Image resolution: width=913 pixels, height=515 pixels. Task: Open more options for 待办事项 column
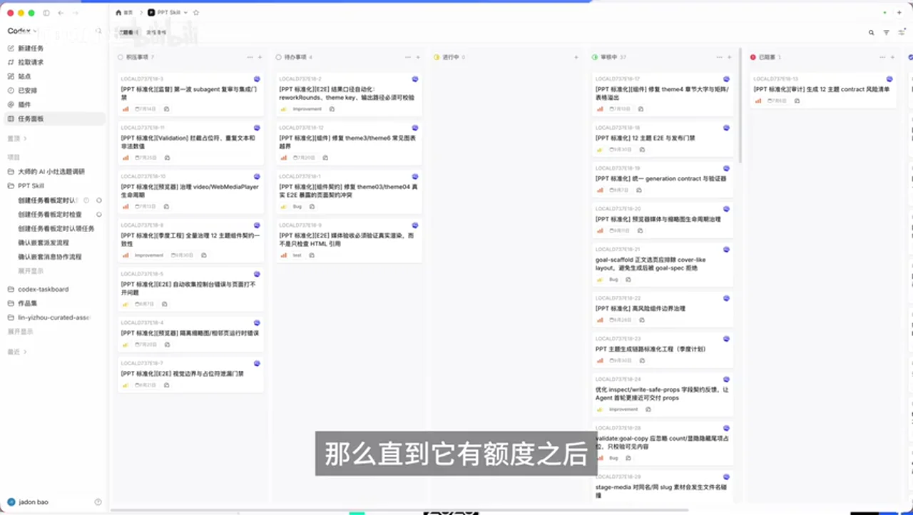(x=408, y=57)
